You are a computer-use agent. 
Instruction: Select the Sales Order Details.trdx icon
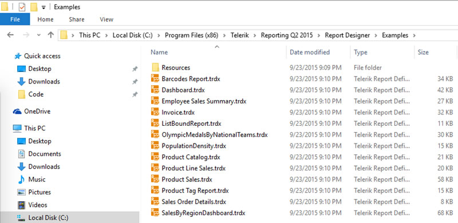pos(155,202)
